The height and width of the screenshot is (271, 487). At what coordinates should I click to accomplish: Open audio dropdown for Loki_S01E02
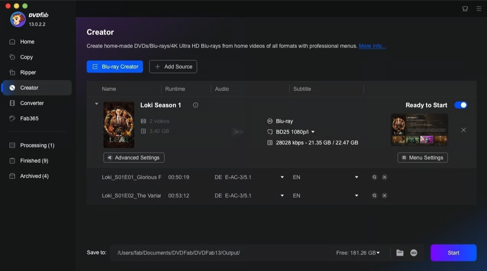click(282, 195)
